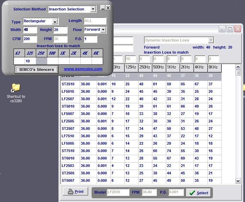The height and width of the screenshot is (202, 245).
Task: Click the CFM input field
Action: (x=30, y=39)
